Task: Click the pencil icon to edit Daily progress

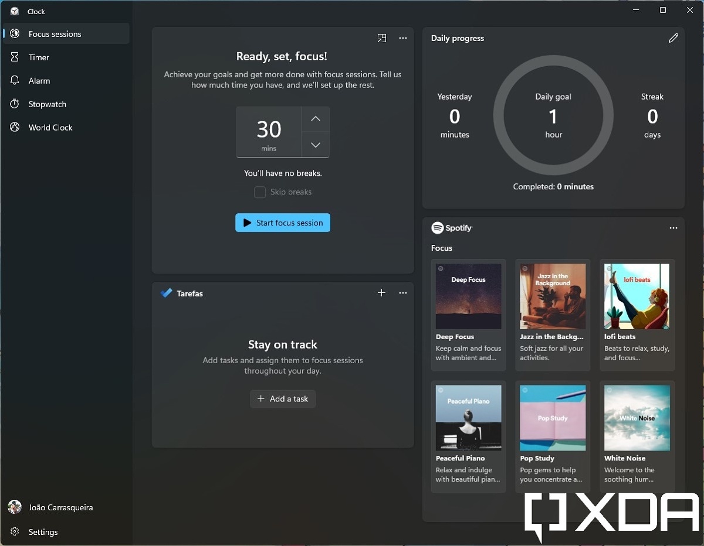Action: click(x=673, y=38)
